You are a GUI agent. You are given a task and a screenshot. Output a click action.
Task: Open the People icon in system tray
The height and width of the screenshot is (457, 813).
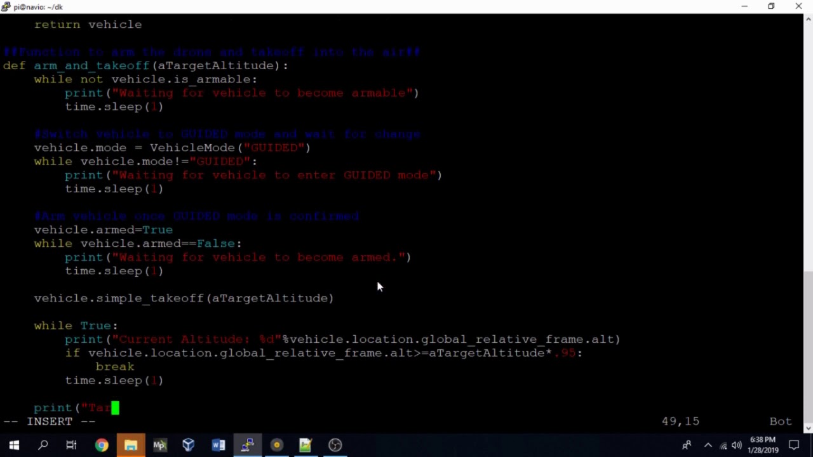tap(687, 445)
